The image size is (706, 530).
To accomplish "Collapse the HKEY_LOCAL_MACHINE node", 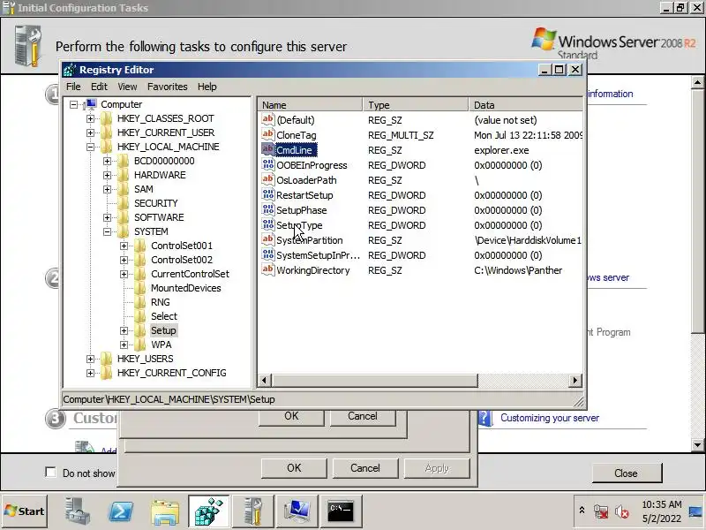I will tap(91, 147).
